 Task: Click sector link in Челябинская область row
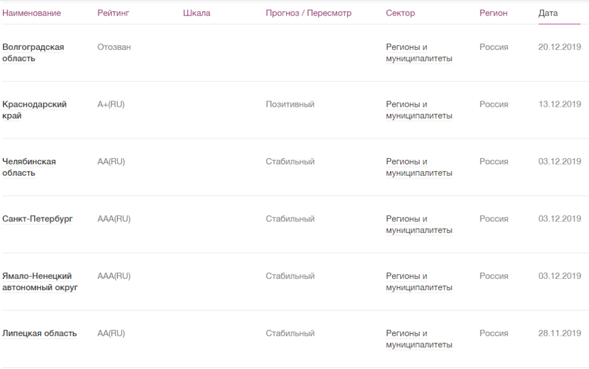point(419,167)
